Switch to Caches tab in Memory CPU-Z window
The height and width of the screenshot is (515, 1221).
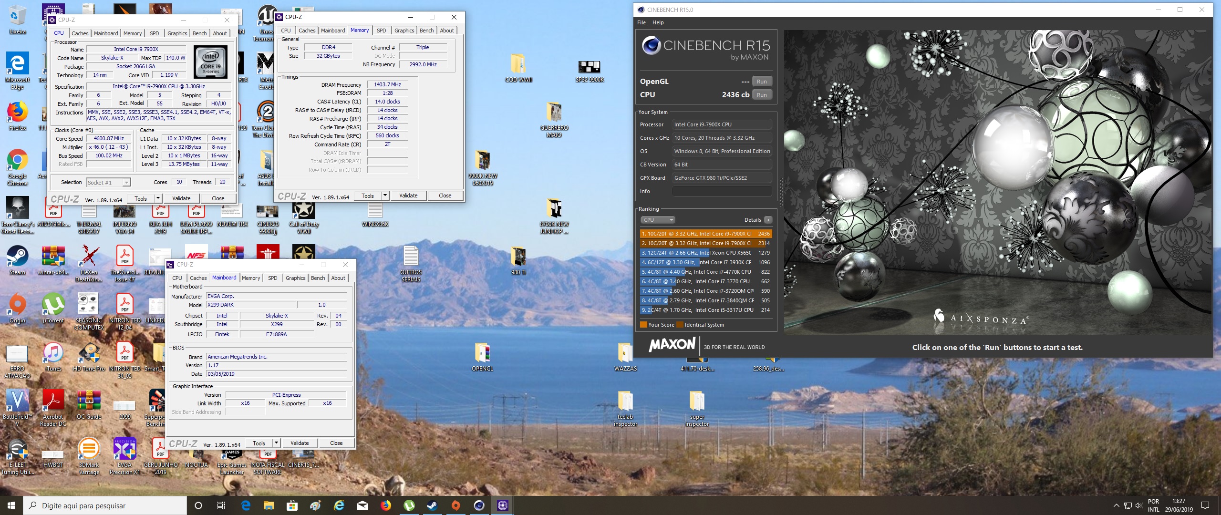pyautogui.click(x=307, y=31)
